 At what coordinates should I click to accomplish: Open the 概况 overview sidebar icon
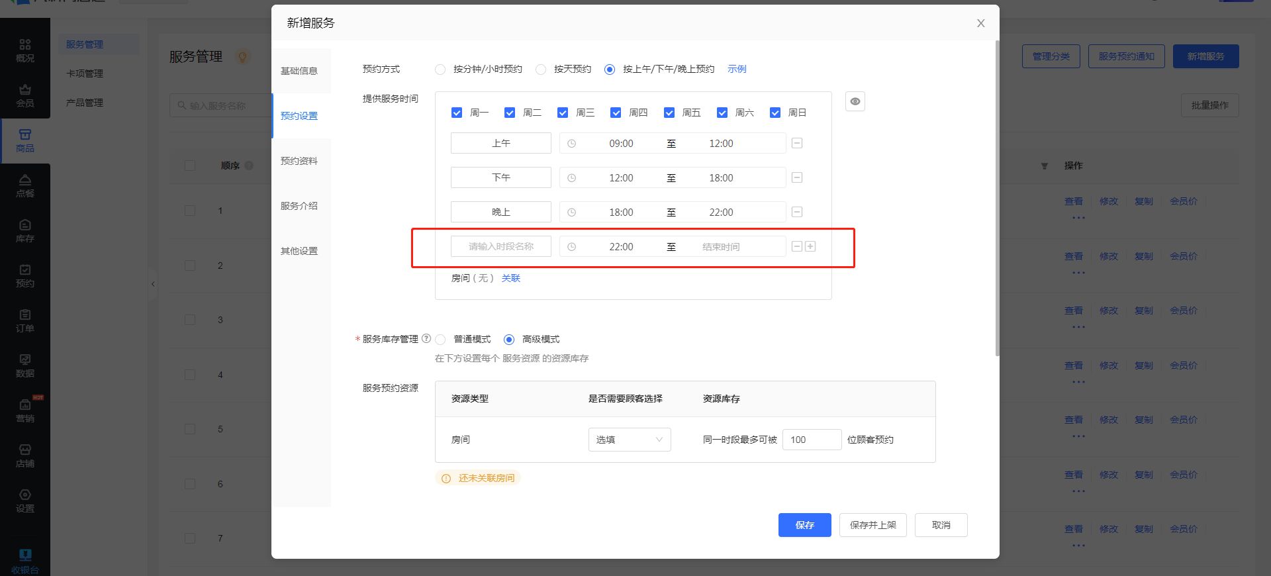coord(25,50)
